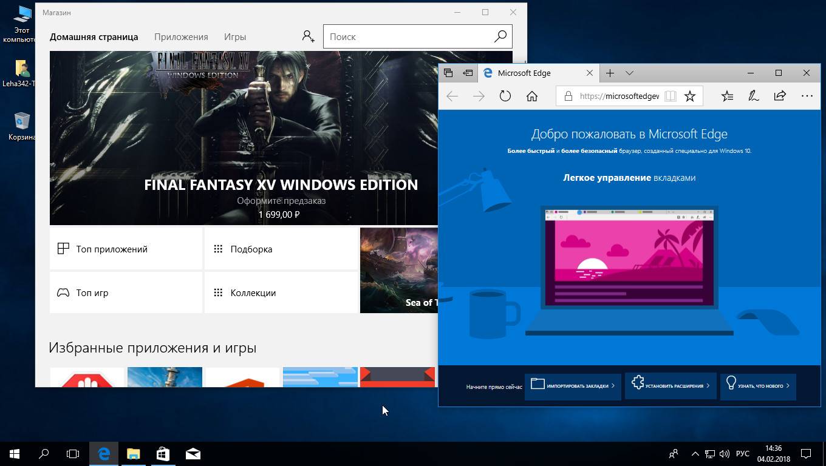This screenshot has height=466, width=826.
Task: Open the network status tray icon
Action: pos(710,453)
